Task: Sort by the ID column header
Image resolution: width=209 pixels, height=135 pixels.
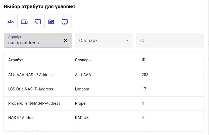Action: point(144,60)
